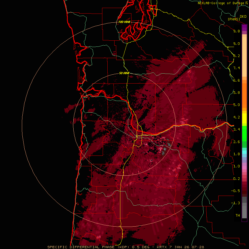249x249 pixels.
Task: Click the 9.0 legend value
Action: click(x=237, y=43)
